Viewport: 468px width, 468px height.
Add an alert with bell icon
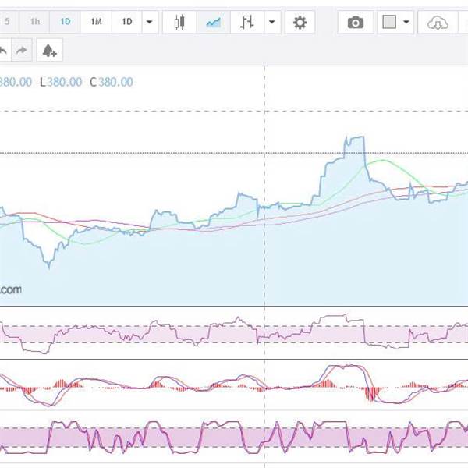pyautogui.click(x=49, y=51)
